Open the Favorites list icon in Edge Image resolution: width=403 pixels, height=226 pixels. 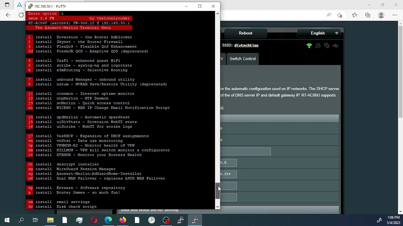[x=355, y=15]
